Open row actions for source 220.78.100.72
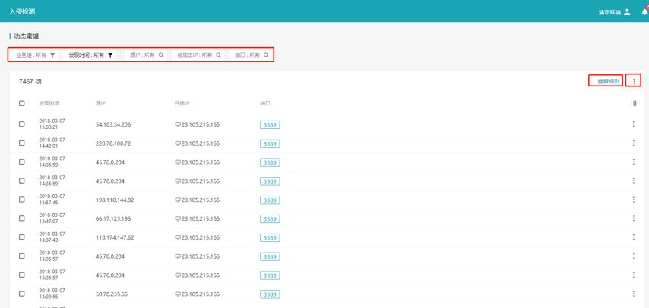Viewport: 649px width, 308px height. point(634,143)
